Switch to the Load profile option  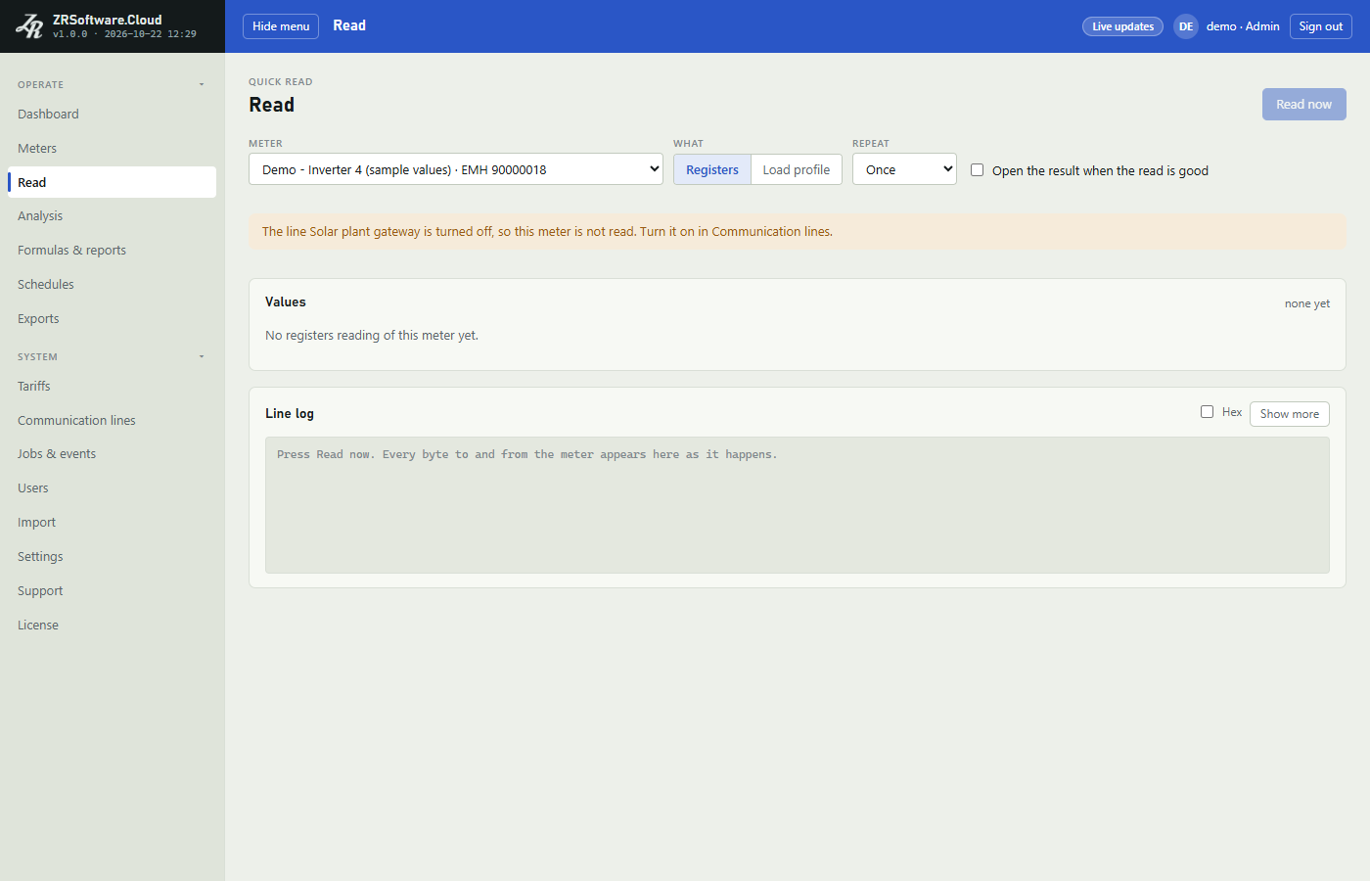[797, 169]
